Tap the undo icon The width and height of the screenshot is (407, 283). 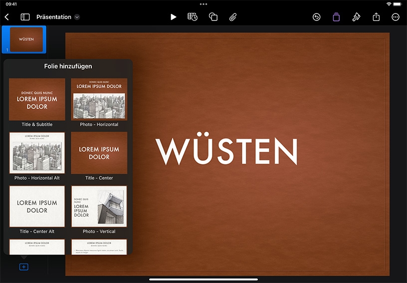pyautogui.click(x=316, y=17)
